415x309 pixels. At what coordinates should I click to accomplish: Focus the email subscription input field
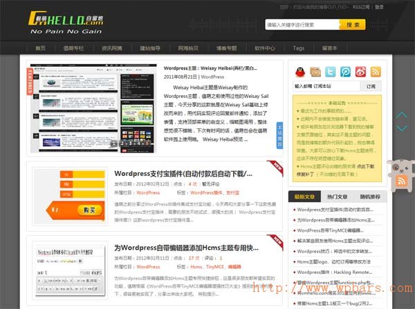(x=326, y=86)
